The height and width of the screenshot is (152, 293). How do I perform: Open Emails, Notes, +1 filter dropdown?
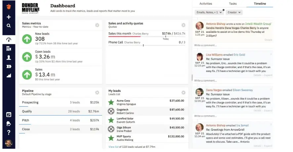point(209,12)
